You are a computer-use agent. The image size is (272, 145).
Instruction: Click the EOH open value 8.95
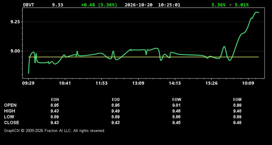pos(55,105)
